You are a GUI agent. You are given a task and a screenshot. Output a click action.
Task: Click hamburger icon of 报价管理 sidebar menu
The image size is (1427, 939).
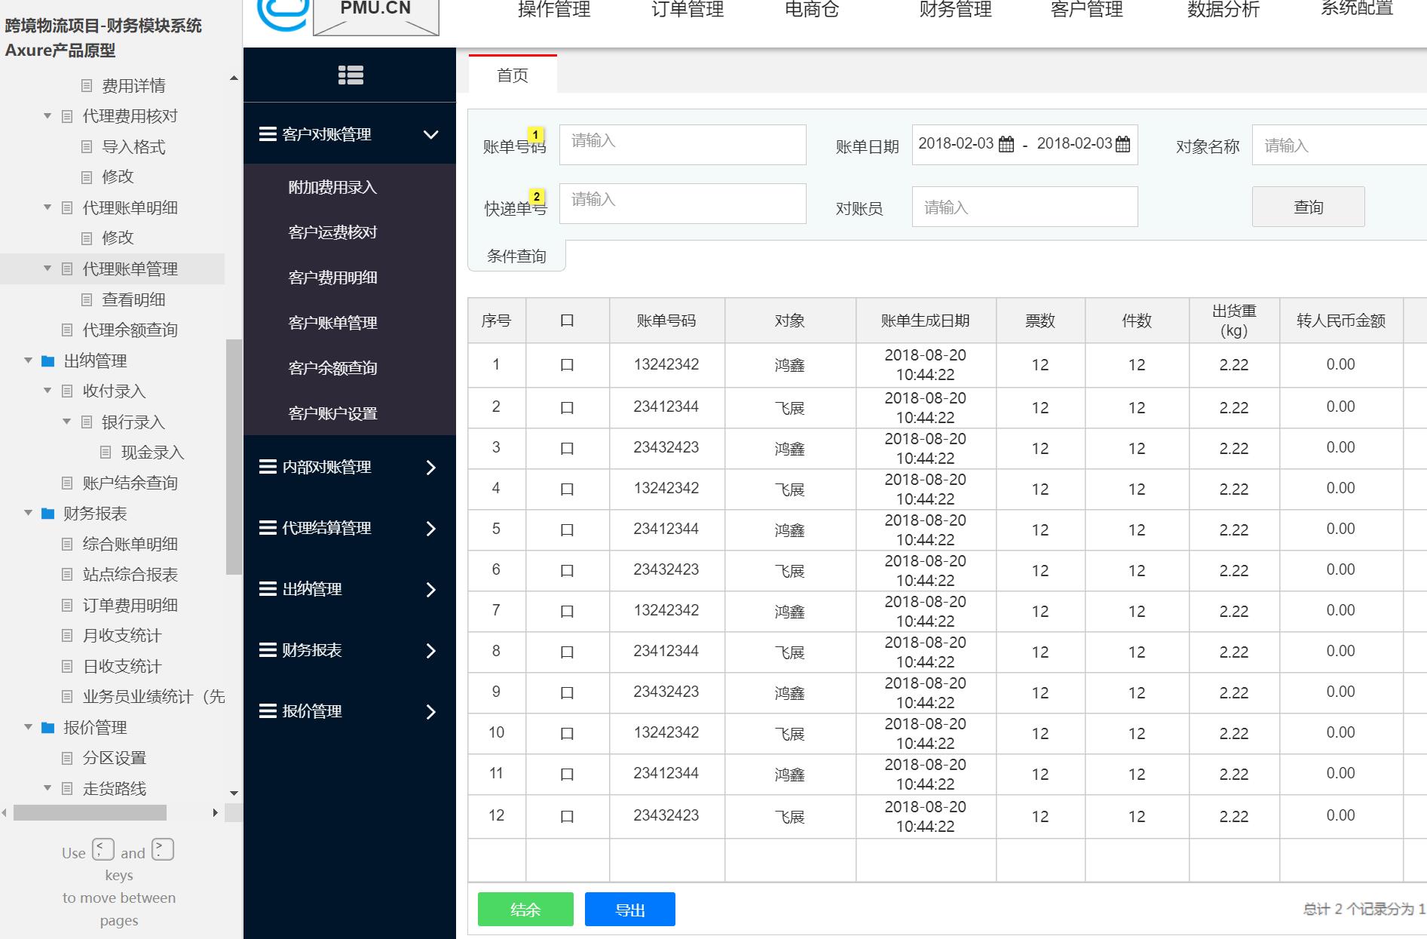(x=268, y=711)
